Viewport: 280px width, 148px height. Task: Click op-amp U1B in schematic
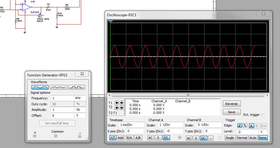(x=26, y=7)
